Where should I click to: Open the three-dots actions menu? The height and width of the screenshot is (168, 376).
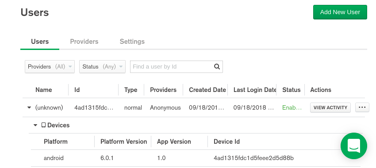(362, 107)
